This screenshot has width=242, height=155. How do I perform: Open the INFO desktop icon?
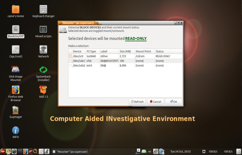tap(16, 131)
